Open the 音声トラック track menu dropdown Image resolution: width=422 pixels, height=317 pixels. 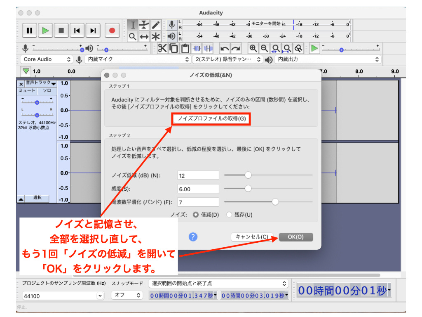pos(41,83)
